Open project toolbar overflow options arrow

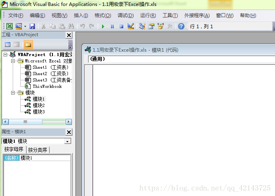pyautogui.click(x=70, y=45)
